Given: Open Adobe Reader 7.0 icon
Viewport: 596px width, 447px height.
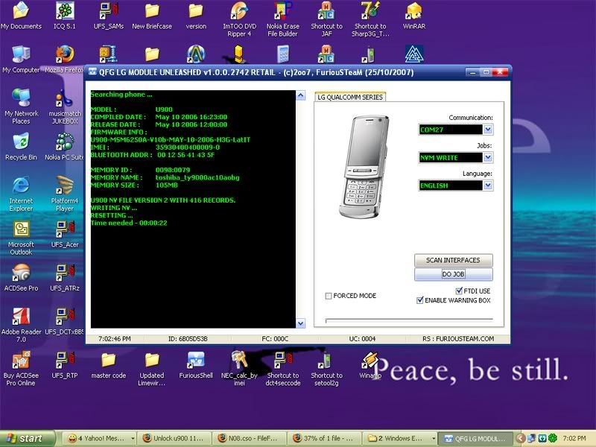Looking at the screenshot, I should click(x=21, y=325).
